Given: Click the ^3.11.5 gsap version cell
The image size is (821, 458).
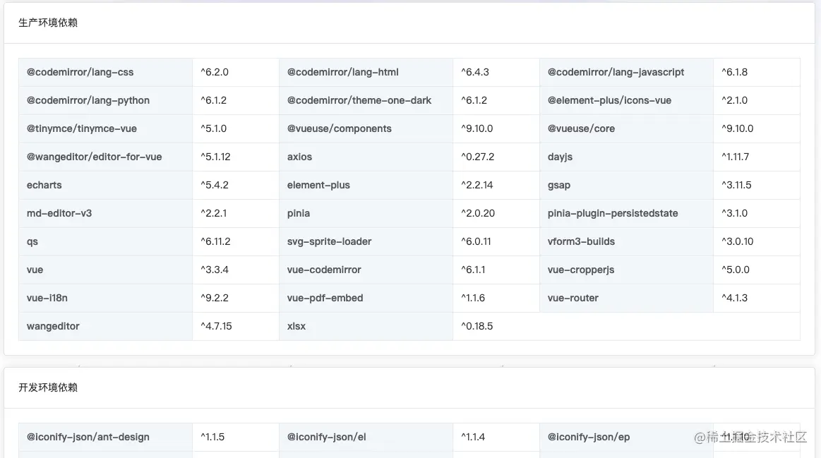Looking at the screenshot, I should coord(736,185).
